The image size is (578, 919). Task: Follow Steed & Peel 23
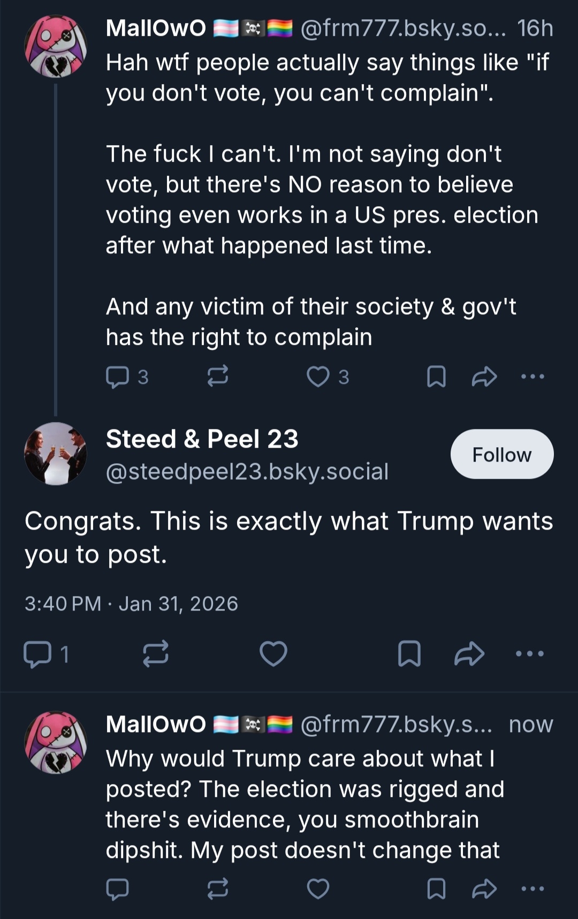(x=501, y=454)
